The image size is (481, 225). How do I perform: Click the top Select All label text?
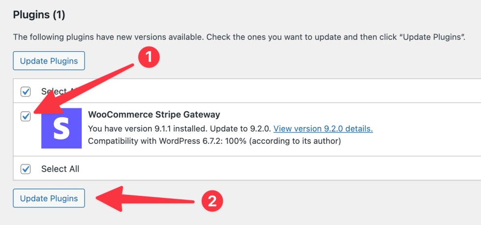[52, 92]
